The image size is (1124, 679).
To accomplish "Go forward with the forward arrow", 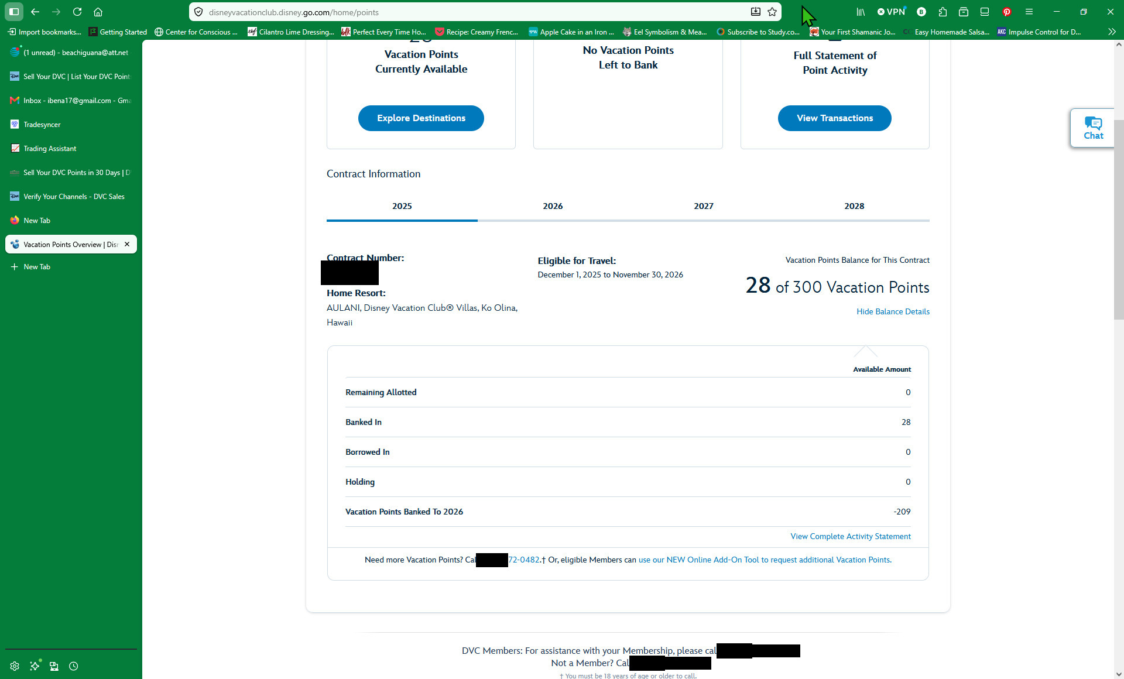I will pos(56,12).
